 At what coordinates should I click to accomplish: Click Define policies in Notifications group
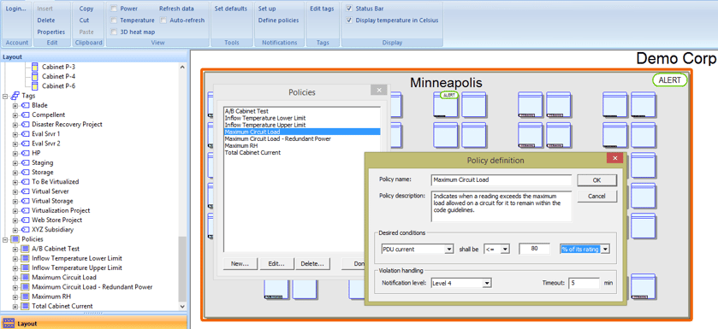tap(278, 21)
